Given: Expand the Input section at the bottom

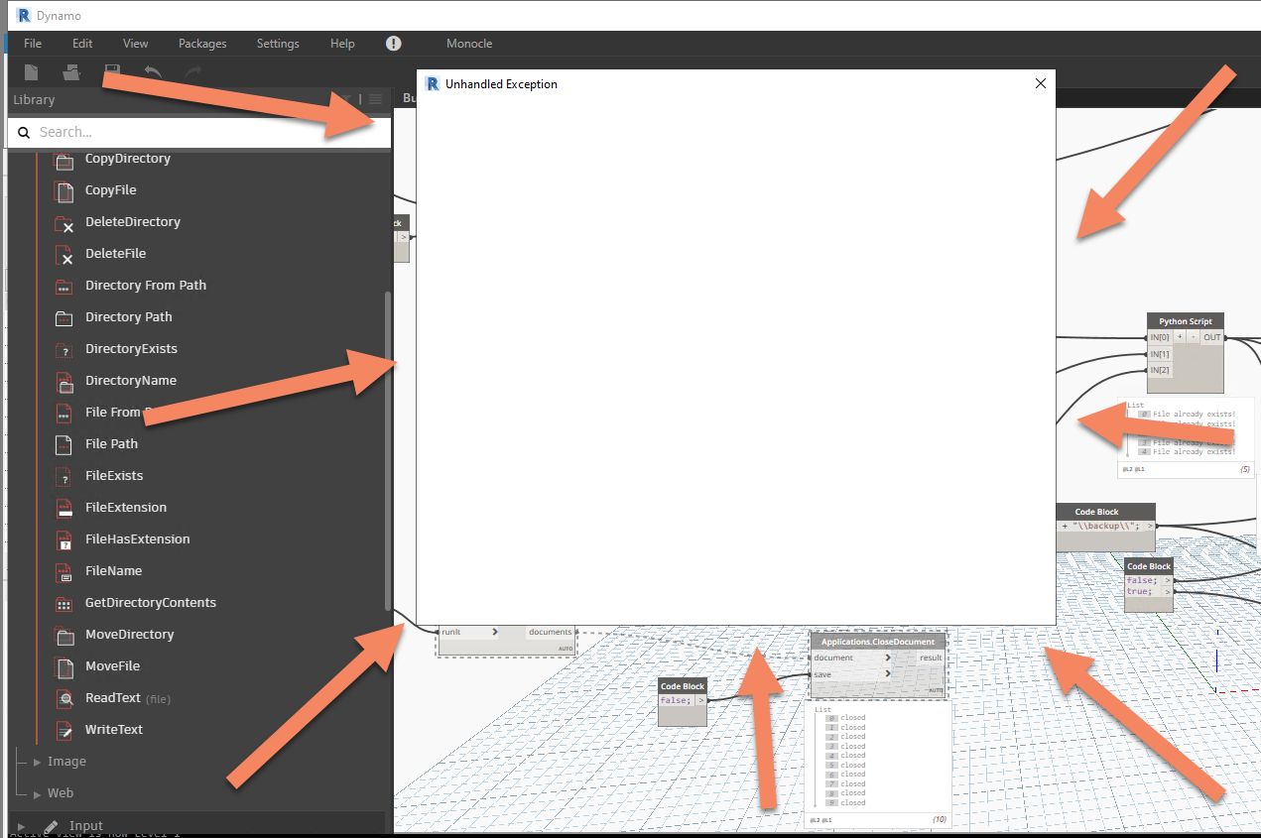Looking at the screenshot, I should click(85, 825).
